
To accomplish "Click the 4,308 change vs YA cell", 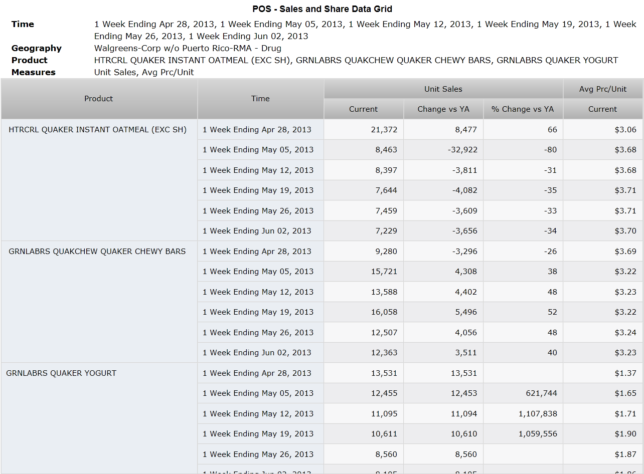I will (443, 272).
